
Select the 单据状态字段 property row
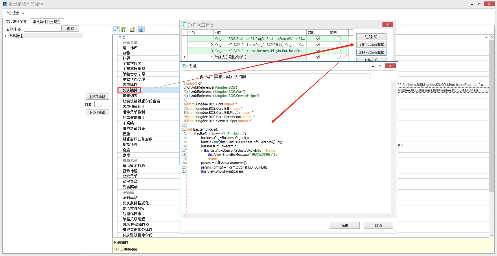(148, 79)
